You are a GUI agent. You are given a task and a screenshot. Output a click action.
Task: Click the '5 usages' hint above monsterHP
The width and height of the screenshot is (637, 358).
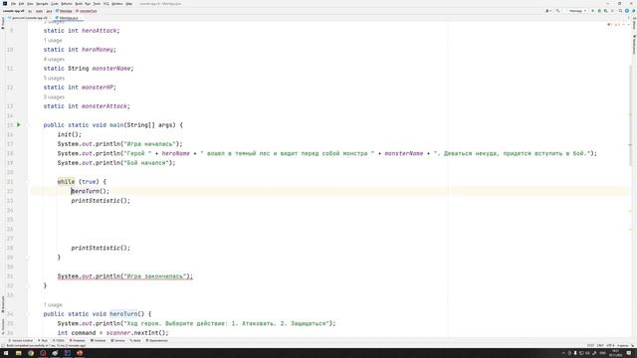[54, 79]
